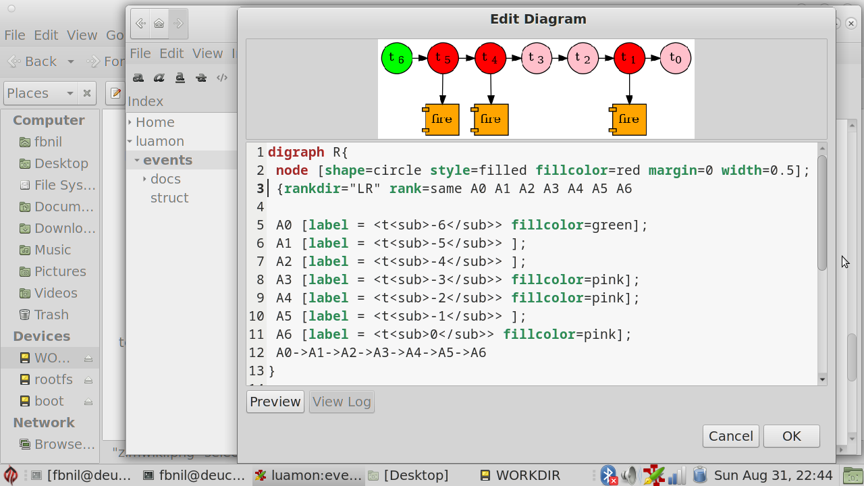Collapse the luamon index node
Image resolution: width=864 pixels, height=486 pixels.
130,142
